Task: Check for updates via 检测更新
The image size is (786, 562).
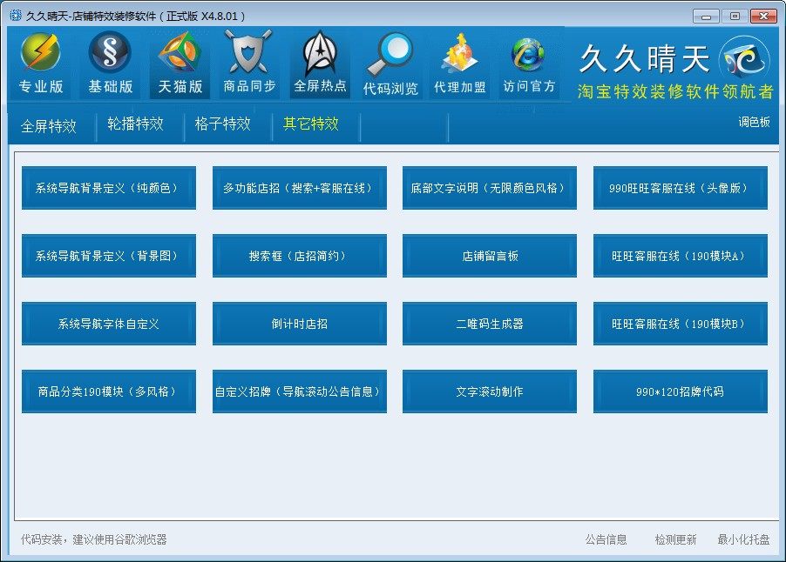Action: pyautogui.click(x=675, y=539)
